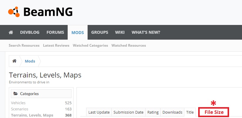Open the home icon in navigation bar
Screen dimensions: 242x118
(11, 32)
